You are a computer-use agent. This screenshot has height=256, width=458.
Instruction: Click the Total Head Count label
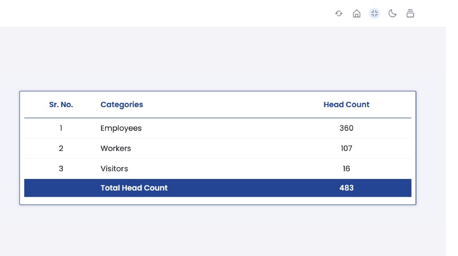click(134, 188)
